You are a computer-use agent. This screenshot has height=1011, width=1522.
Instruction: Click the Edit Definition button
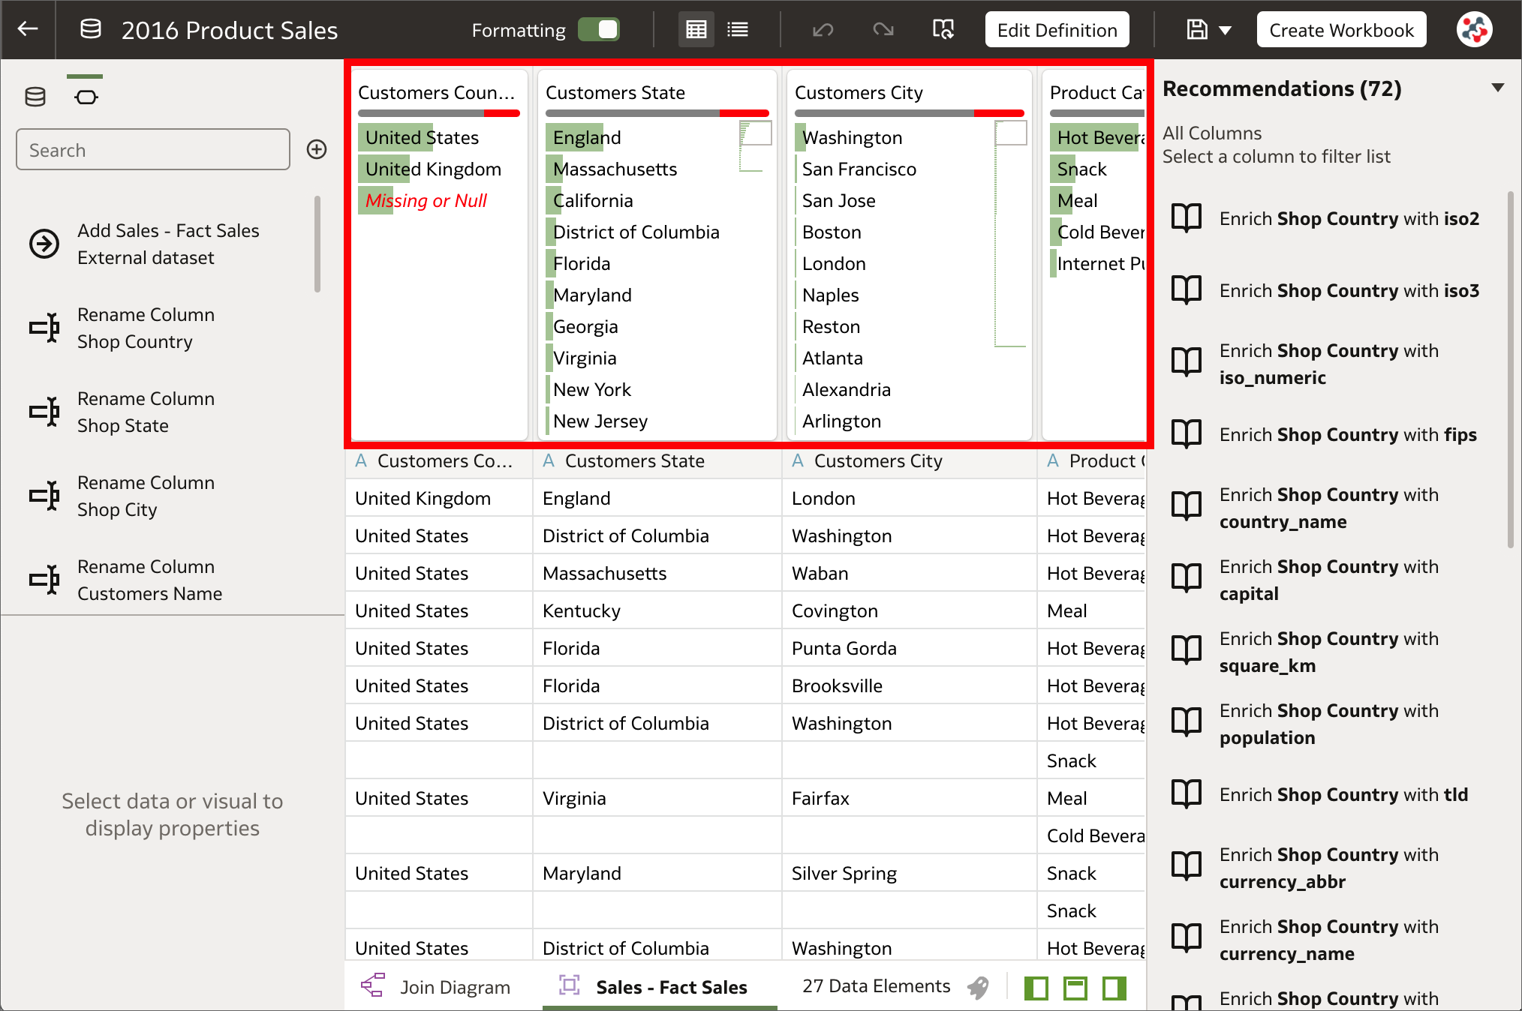pyautogui.click(x=1057, y=29)
